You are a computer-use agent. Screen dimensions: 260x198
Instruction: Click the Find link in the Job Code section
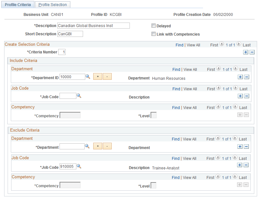176,89
